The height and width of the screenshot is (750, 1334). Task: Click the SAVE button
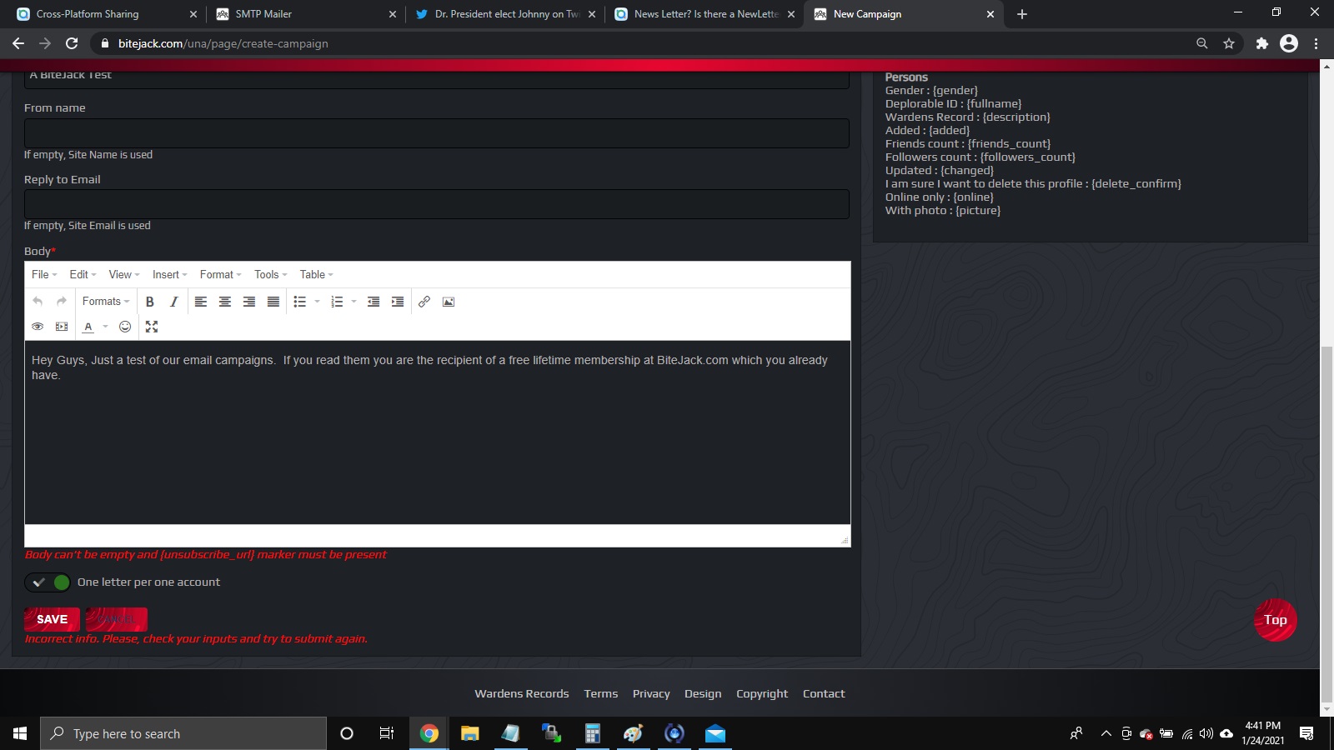(52, 619)
